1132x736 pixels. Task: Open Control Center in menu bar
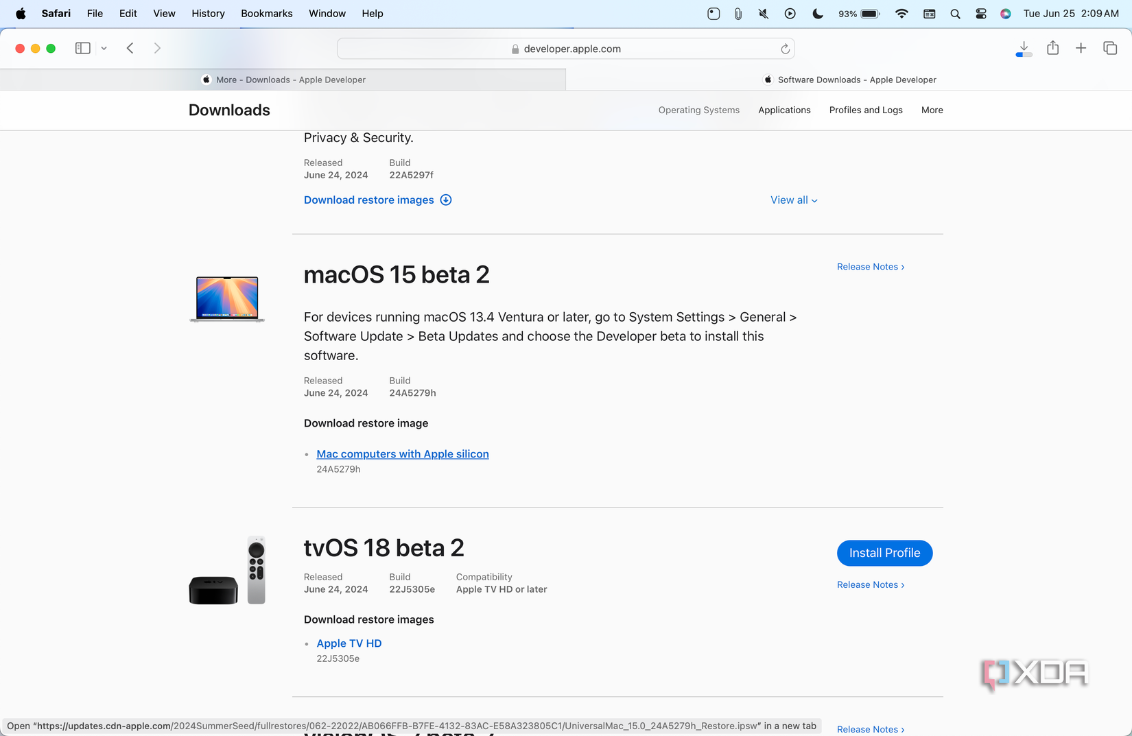981,14
